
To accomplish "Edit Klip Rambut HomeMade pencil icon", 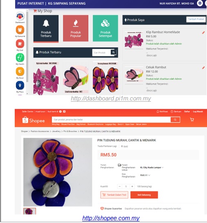I will 203,33.
